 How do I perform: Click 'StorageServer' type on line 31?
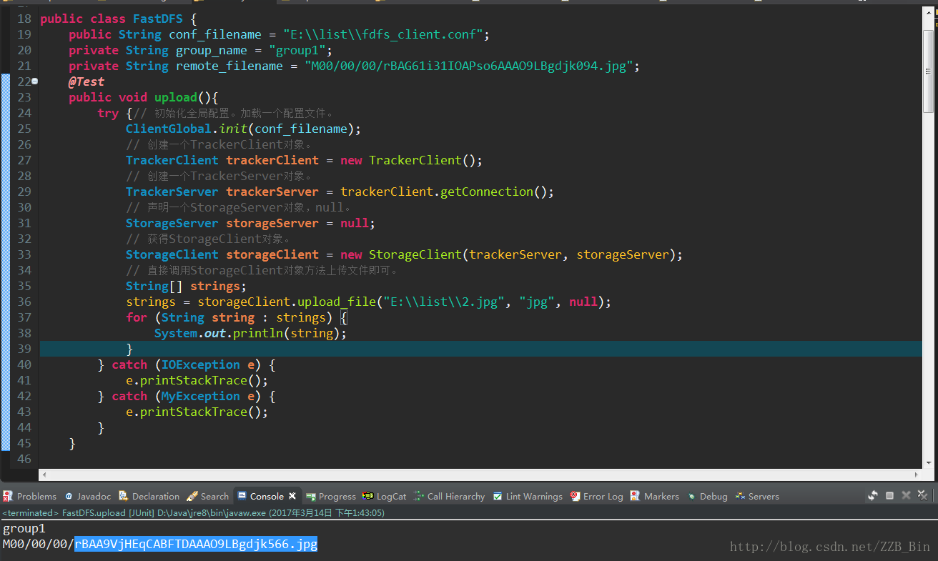(x=172, y=223)
